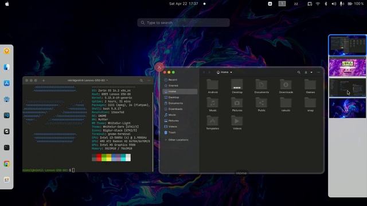The height and width of the screenshot is (206, 367).
Task: Focus the Type to search field
Action: (x=183, y=23)
